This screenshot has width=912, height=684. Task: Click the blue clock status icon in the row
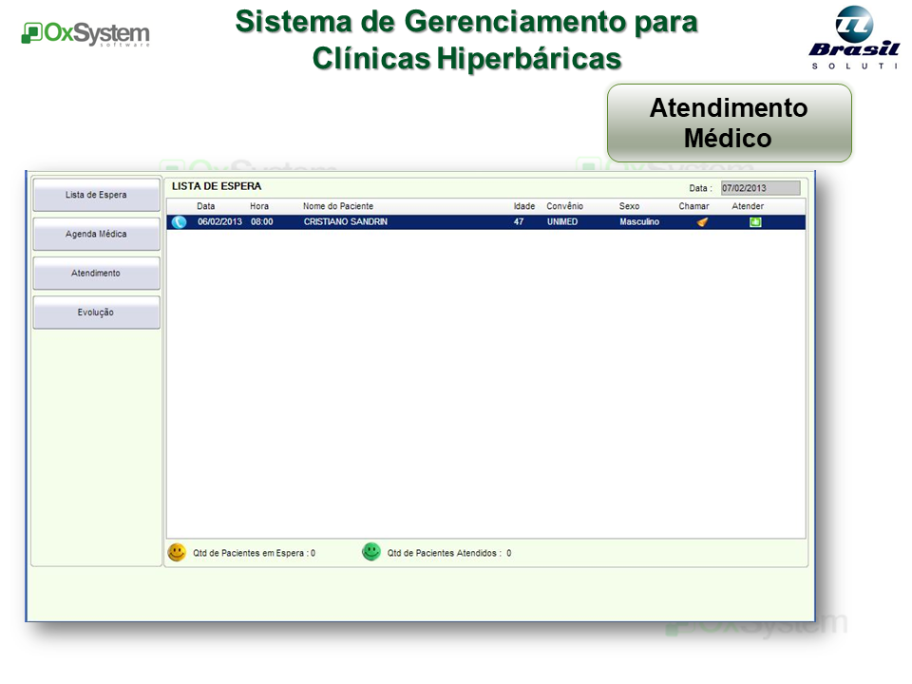coord(179,222)
